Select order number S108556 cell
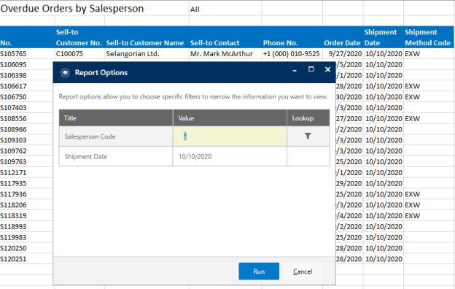 click(26, 118)
